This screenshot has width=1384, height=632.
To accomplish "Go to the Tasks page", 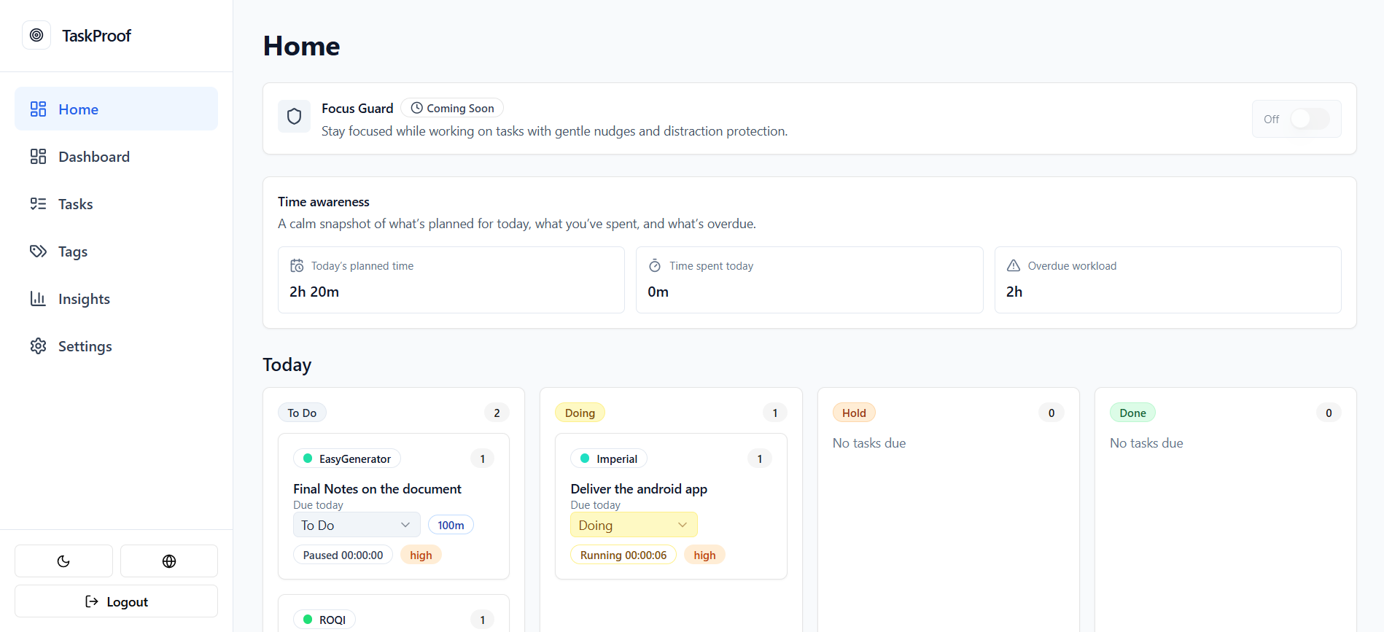I will pyautogui.click(x=75, y=204).
